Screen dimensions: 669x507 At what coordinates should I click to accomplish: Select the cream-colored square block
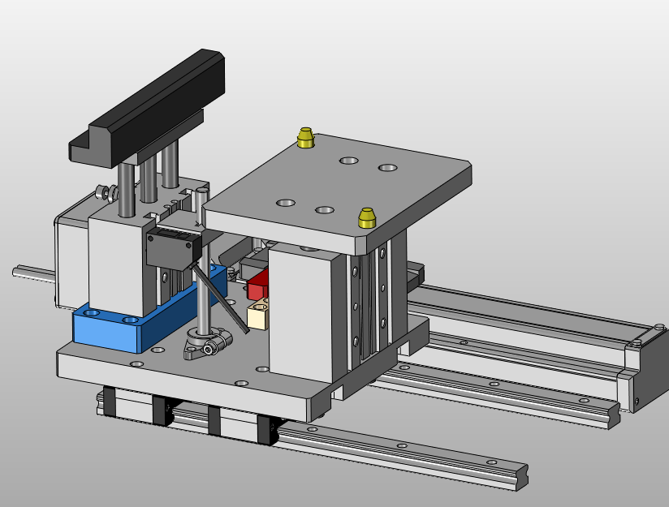(x=257, y=314)
